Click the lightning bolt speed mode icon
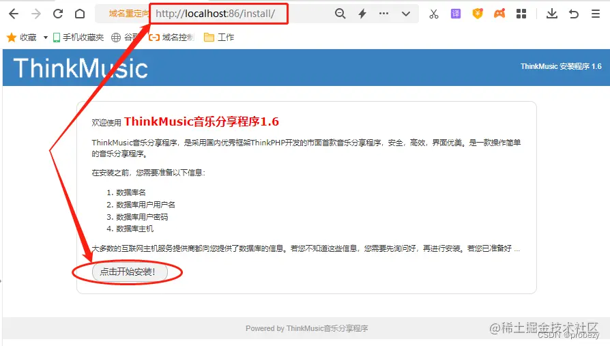The image size is (610, 346). 362,14
